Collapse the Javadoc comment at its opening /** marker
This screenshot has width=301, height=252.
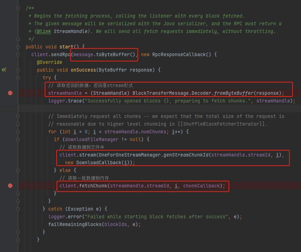pos(18,8)
